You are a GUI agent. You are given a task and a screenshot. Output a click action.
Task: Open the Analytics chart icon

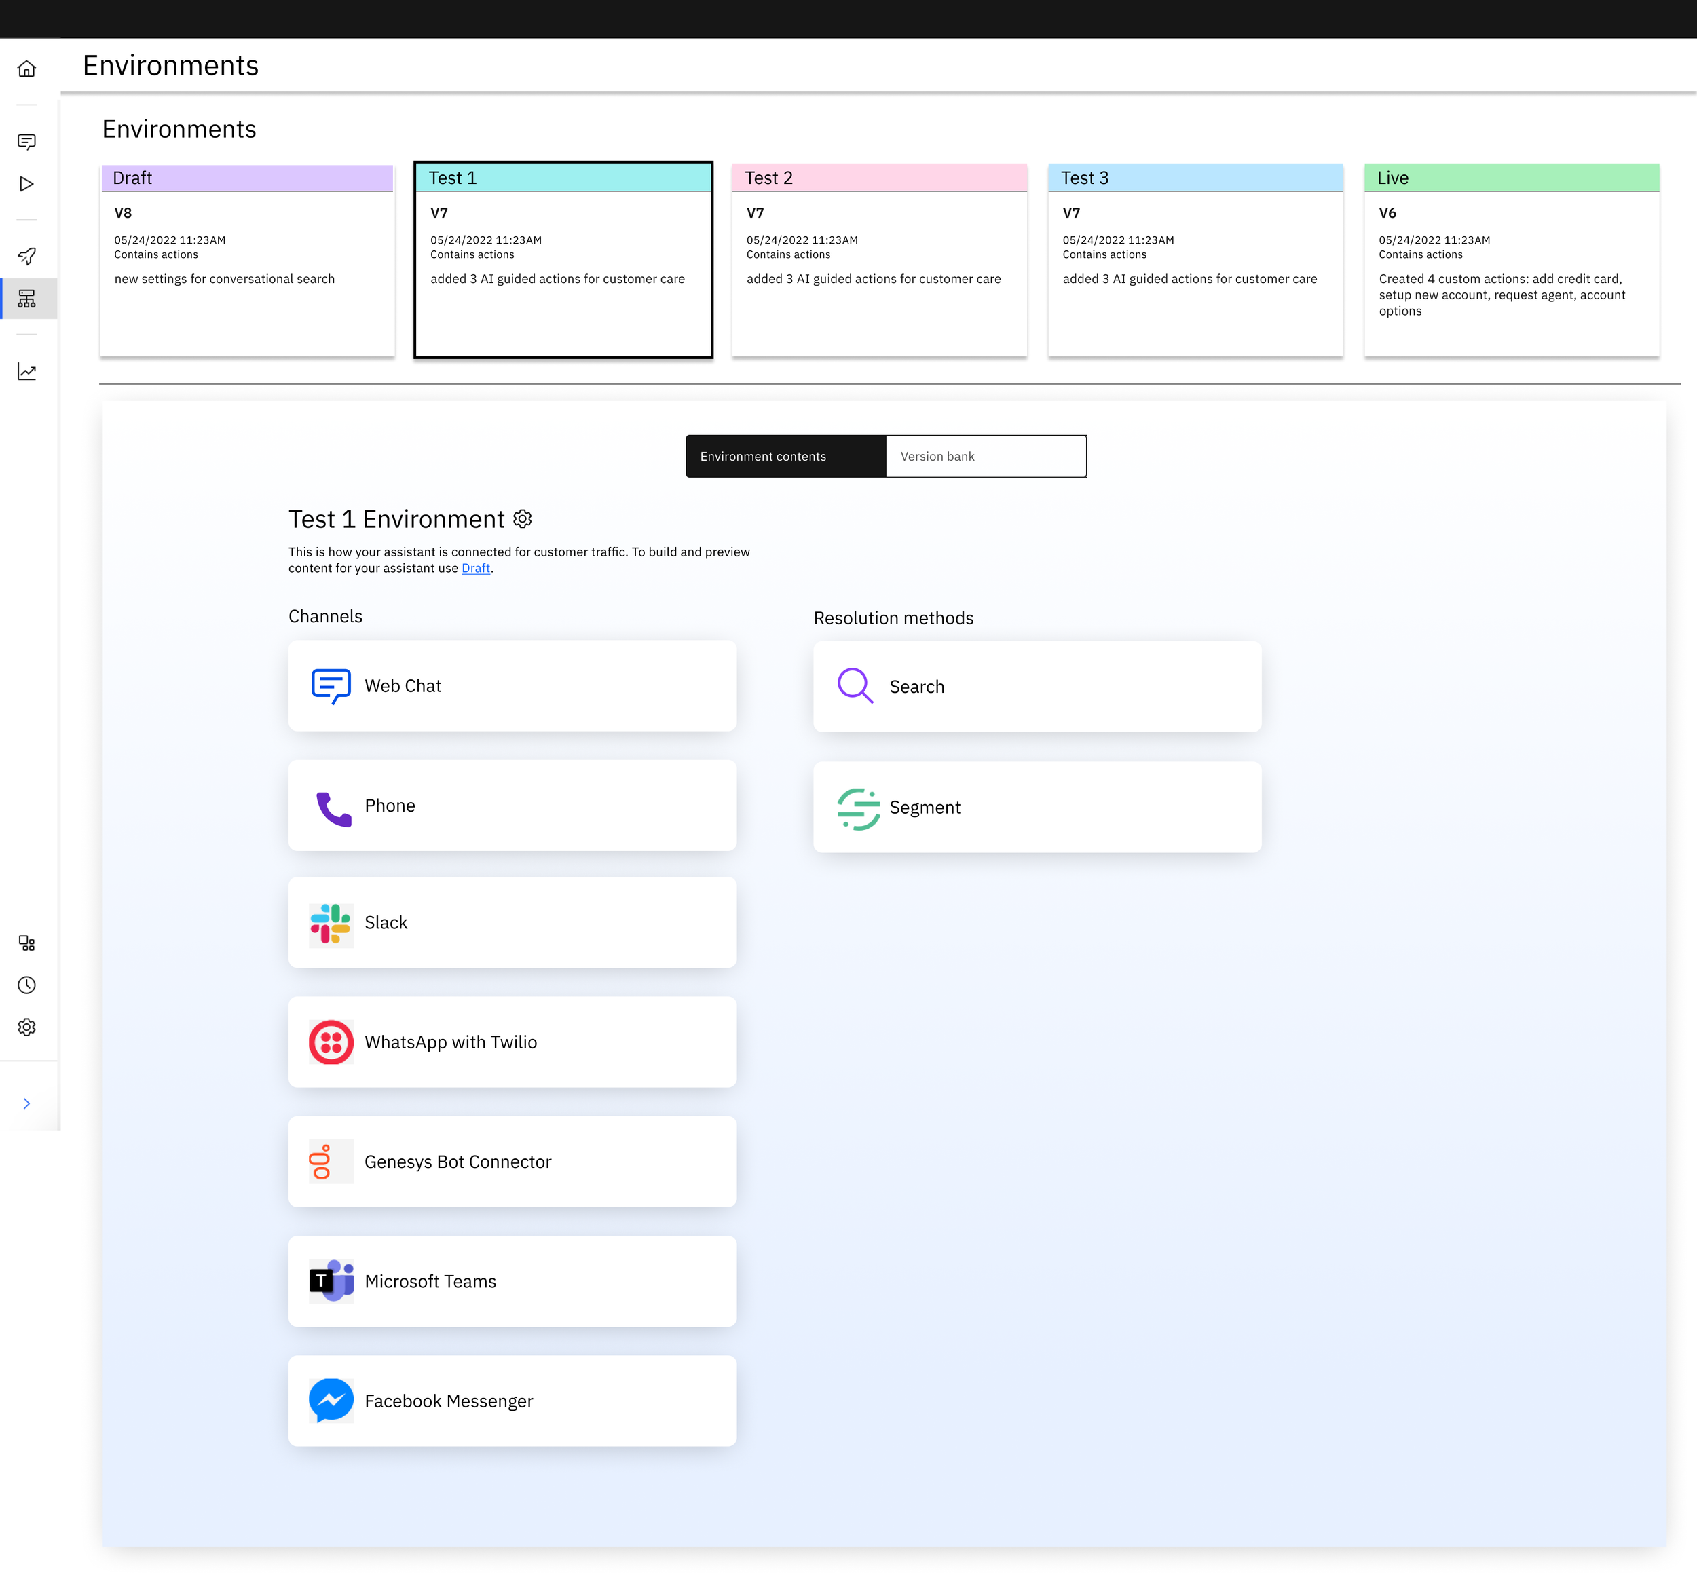pos(26,372)
